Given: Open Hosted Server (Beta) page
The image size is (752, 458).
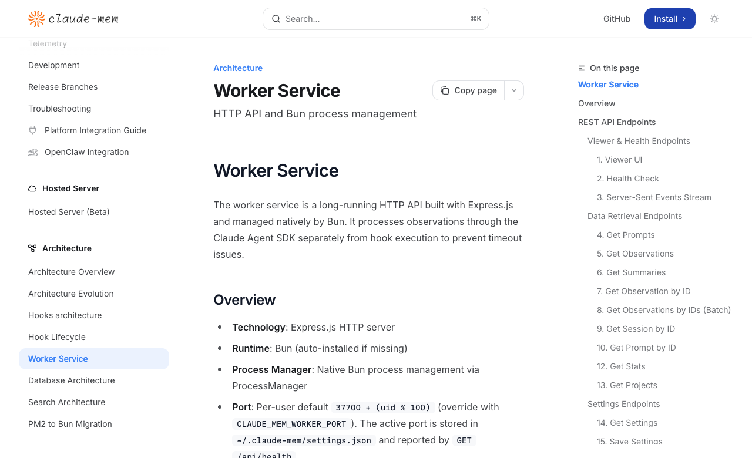Looking at the screenshot, I should pyautogui.click(x=69, y=212).
